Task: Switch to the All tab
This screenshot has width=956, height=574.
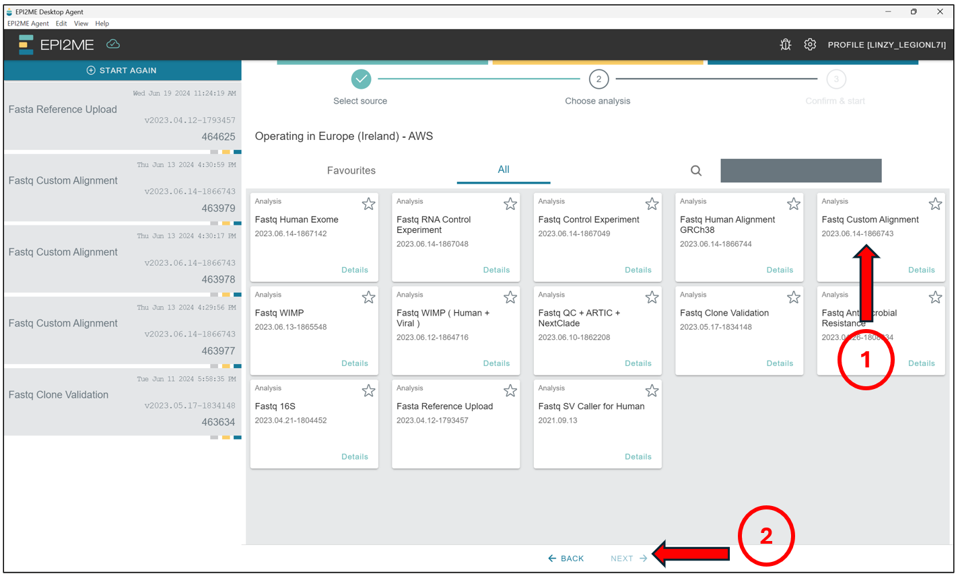Action: pyautogui.click(x=504, y=170)
